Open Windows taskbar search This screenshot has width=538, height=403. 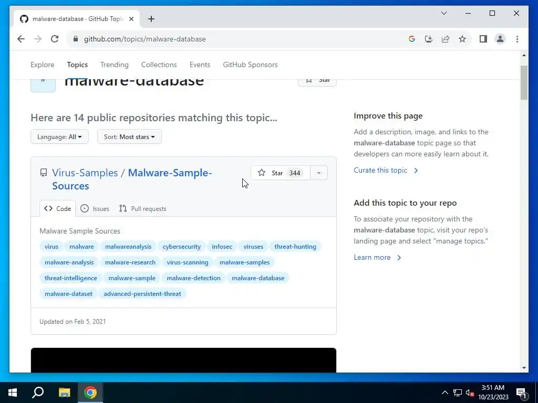(38, 393)
